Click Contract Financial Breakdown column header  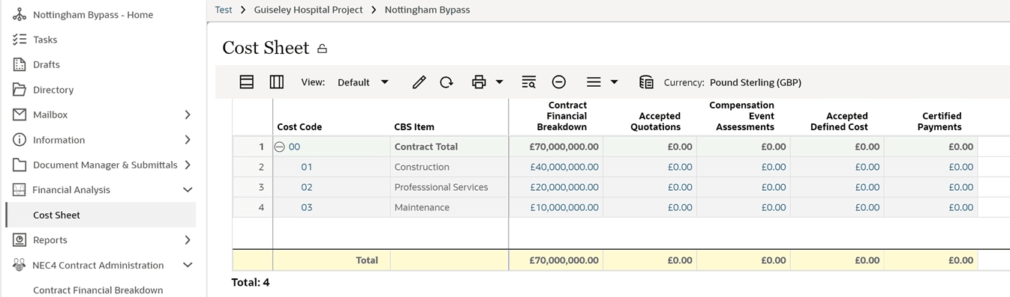(x=562, y=116)
